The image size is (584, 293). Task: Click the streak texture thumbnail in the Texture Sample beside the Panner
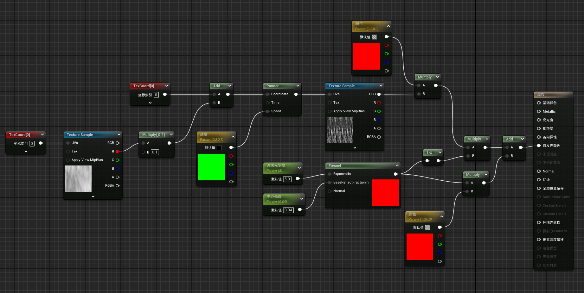coord(340,130)
